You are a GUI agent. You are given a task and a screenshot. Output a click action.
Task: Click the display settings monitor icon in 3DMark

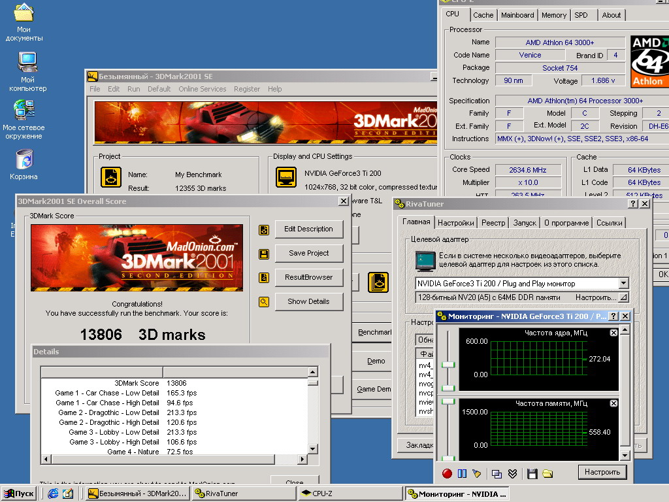coord(286,177)
